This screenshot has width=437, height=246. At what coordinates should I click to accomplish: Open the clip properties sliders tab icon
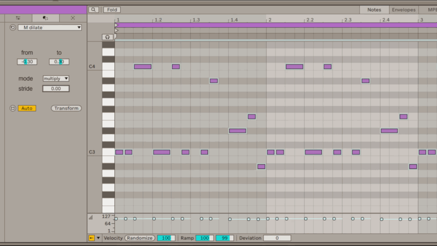tap(18, 18)
